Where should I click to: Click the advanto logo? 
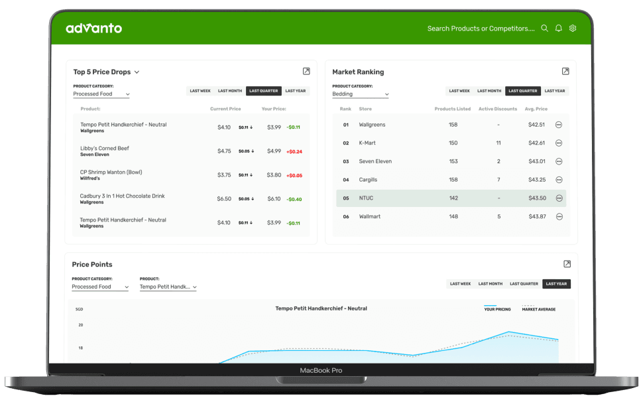(94, 28)
